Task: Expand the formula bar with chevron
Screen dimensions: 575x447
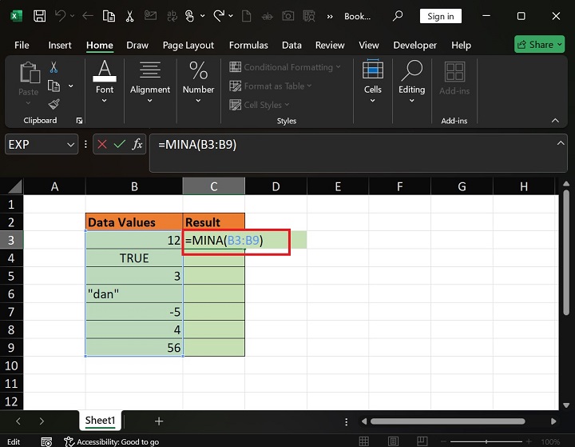Action: tap(561, 143)
